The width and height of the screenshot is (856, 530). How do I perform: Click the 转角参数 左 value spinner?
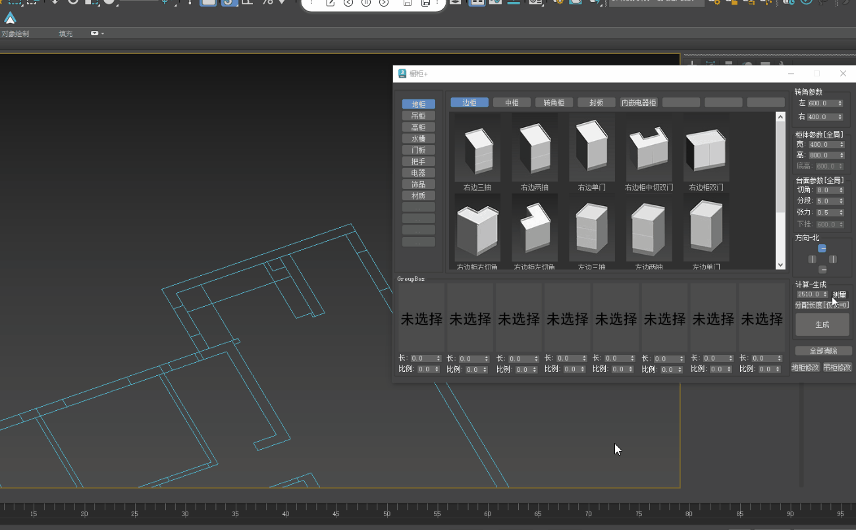pos(840,103)
